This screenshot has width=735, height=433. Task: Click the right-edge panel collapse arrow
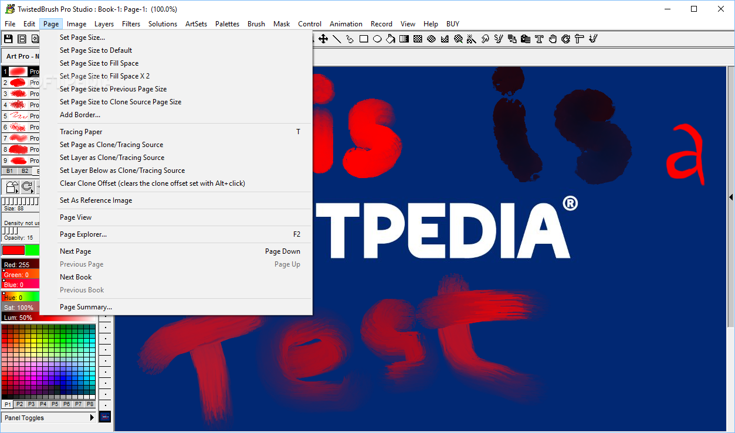pyautogui.click(x=731, y=197)
